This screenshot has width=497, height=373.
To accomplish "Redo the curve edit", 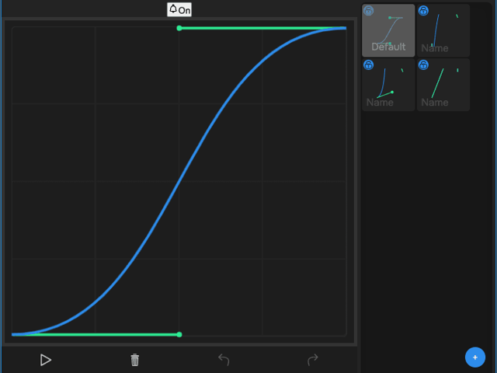I will point(313,359).
